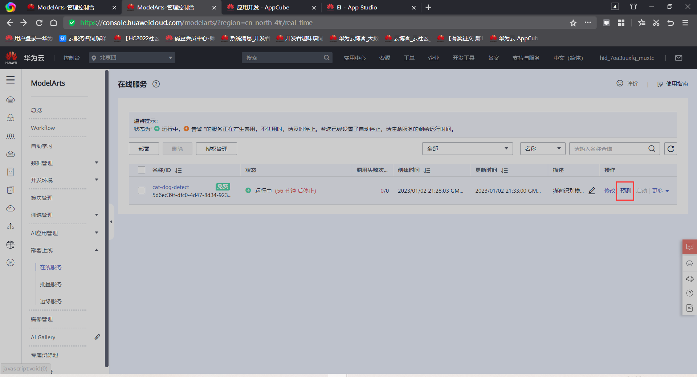Toggle the select-all checkbox in table header
The width and height of the screenshot is (697, 377).
[142, 170]
